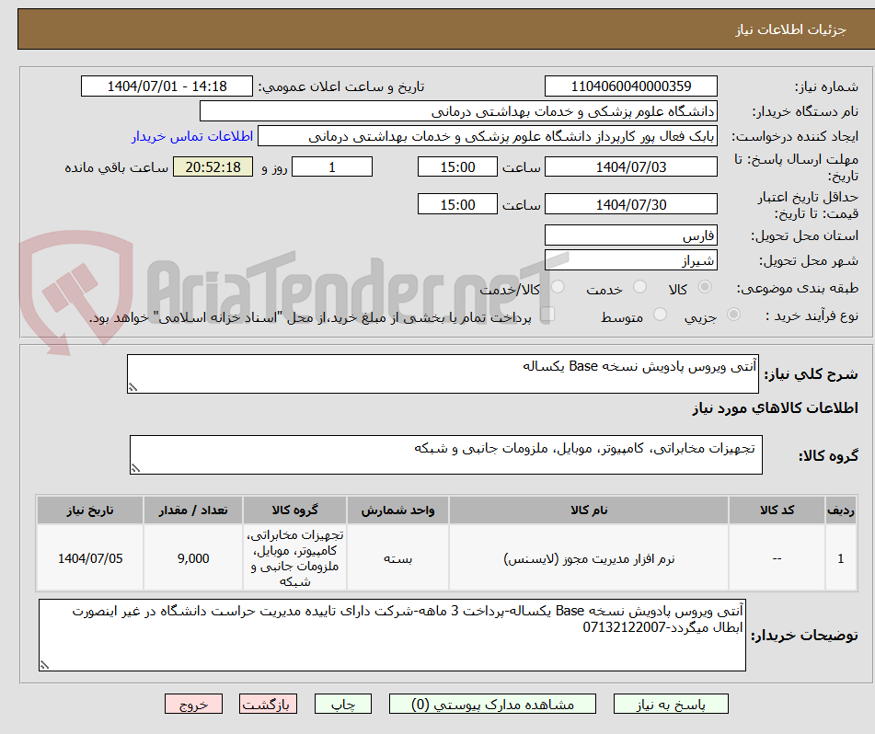Select متوسط purchase process type
Image resolution: width=875 pixels, height=734 pixels.
660,315
